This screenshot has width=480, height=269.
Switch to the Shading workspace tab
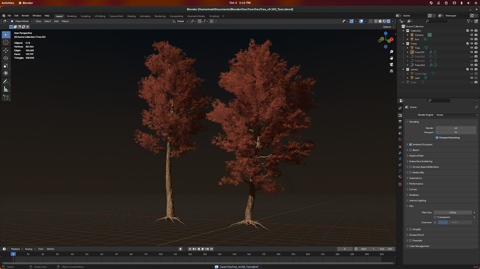(131, 16)
